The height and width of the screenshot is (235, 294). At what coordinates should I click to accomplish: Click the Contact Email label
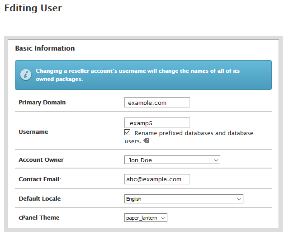40,179
